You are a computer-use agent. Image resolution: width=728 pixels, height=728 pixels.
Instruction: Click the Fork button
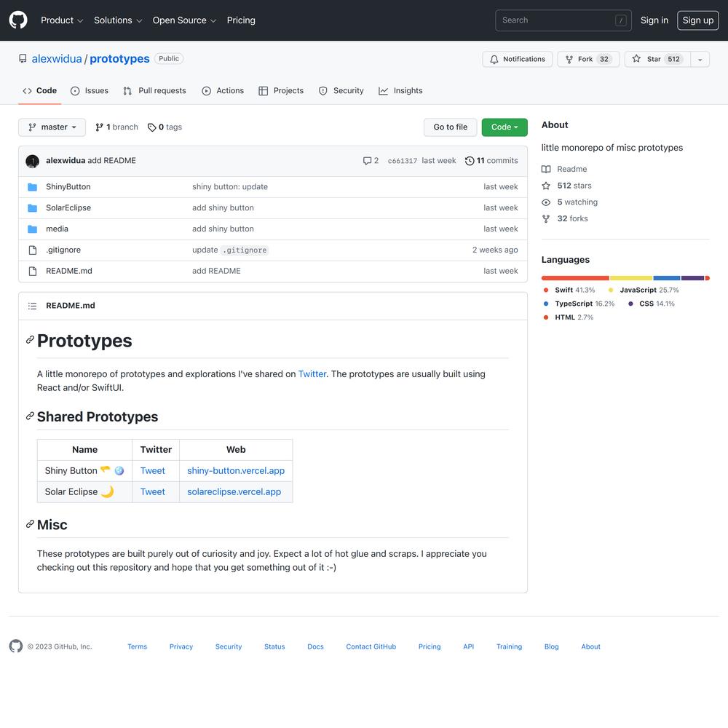pyautogui.click(x=589, y=60)
